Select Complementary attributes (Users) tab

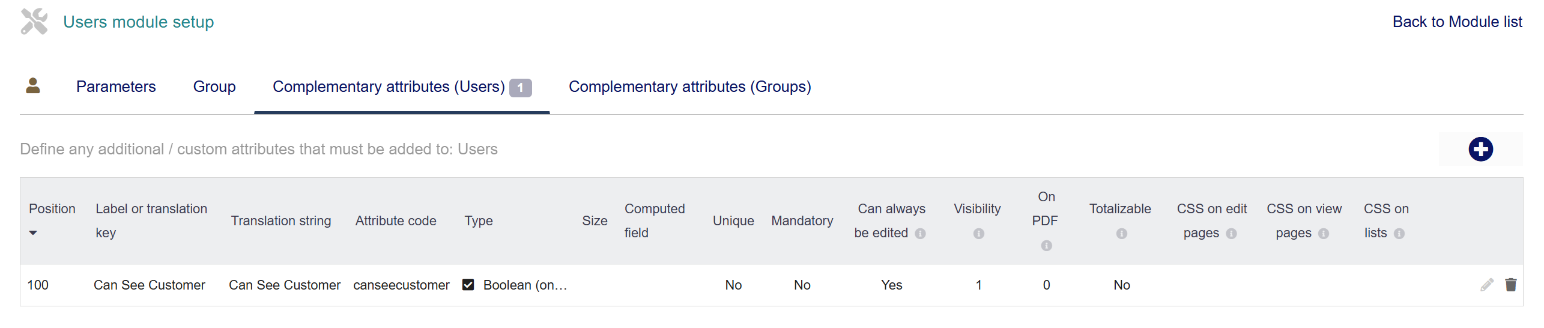389,87
